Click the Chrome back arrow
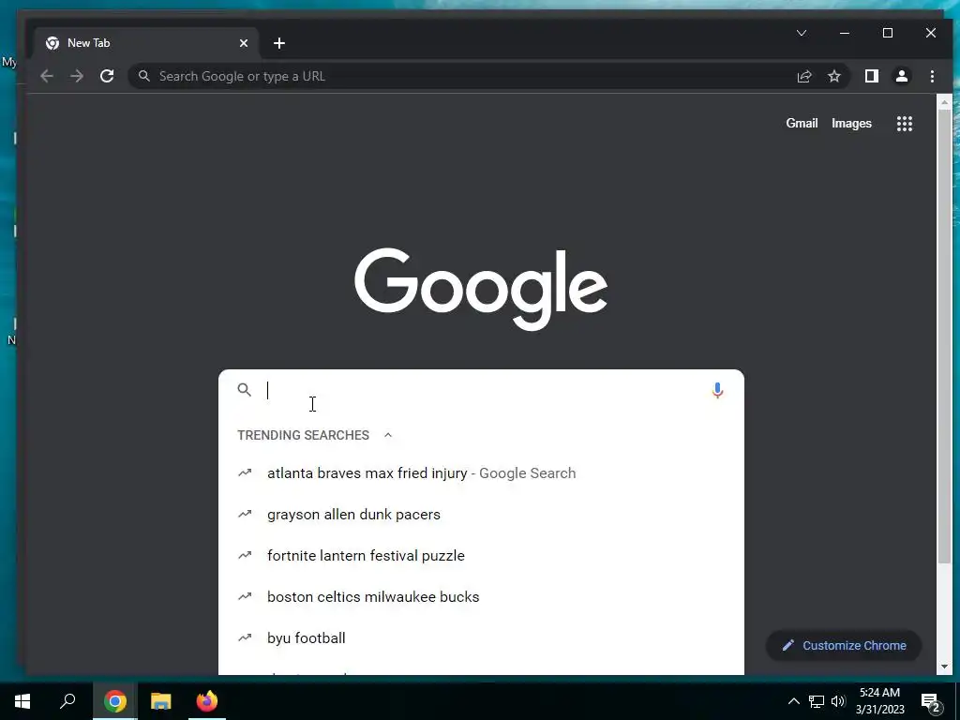This screenshot has height=720, width=960. point(47,76)
